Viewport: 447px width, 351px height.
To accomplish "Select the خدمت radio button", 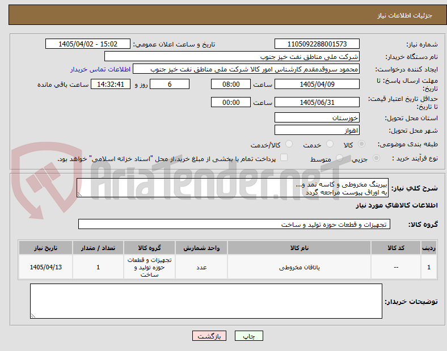I will click(330, 144).
